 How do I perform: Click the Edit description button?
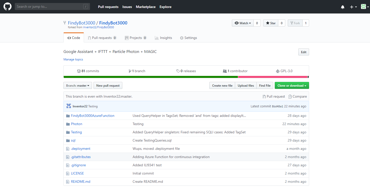coord(304,52)
